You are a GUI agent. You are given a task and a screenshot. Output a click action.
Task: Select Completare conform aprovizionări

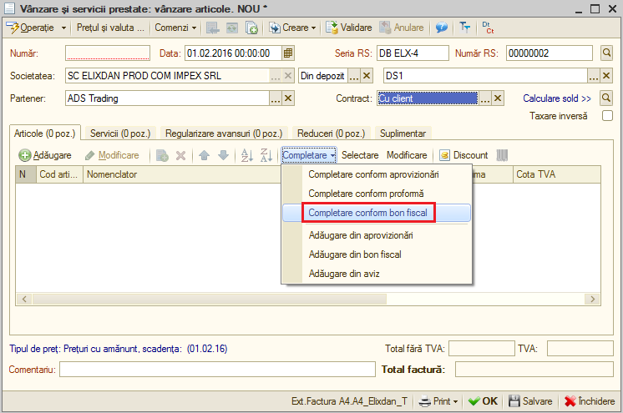pyautogui.click(x=377, y=174)
